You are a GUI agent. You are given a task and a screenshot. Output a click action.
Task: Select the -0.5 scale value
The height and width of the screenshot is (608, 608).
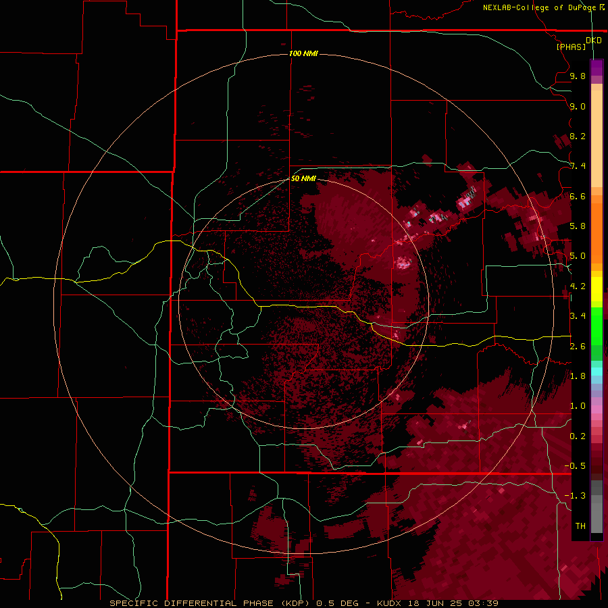[575, 466]
